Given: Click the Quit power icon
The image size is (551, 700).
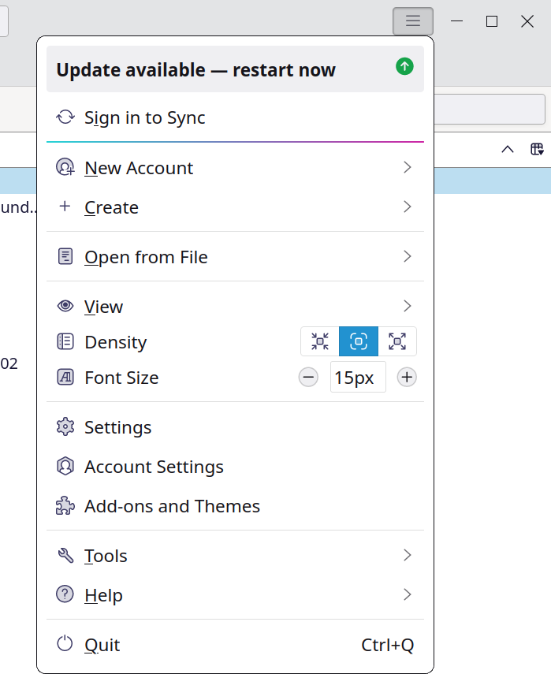Looking at the screenshot, I should (x=65, y=645).
